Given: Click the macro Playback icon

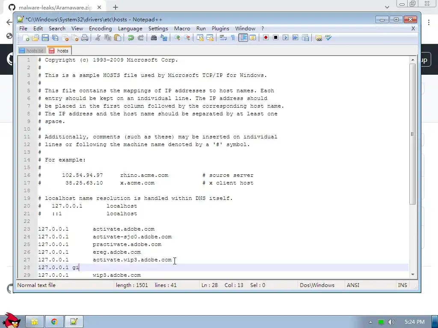Looking at the screenshot, I should [x=285, y=38].
